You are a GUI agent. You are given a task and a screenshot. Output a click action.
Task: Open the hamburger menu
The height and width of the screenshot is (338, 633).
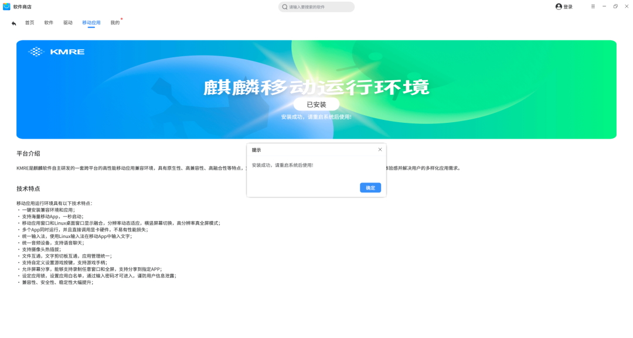593,6
